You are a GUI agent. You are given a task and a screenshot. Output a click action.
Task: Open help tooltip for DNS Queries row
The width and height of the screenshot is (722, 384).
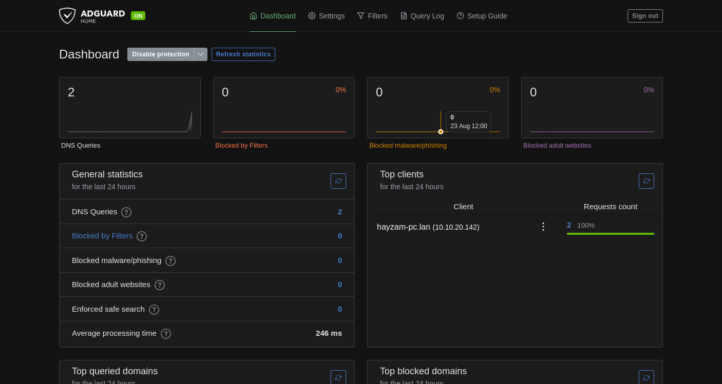click(126, 212)
